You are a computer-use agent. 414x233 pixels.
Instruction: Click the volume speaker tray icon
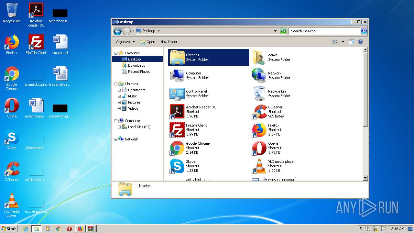pyautogui.click(x=367, y=229)
